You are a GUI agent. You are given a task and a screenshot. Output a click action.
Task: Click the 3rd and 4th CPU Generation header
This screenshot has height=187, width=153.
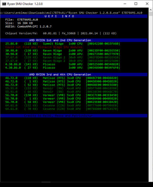74,74
